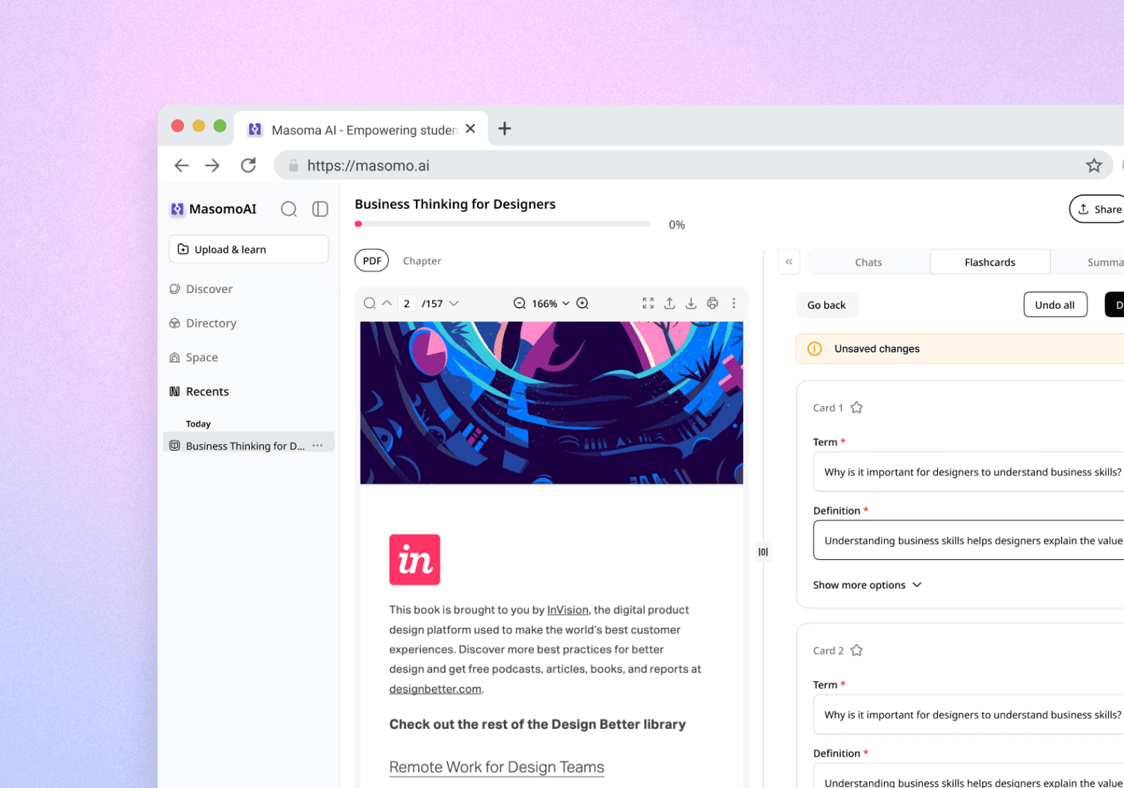
Task: Click the panel resize handle
Action: (763, 552)
